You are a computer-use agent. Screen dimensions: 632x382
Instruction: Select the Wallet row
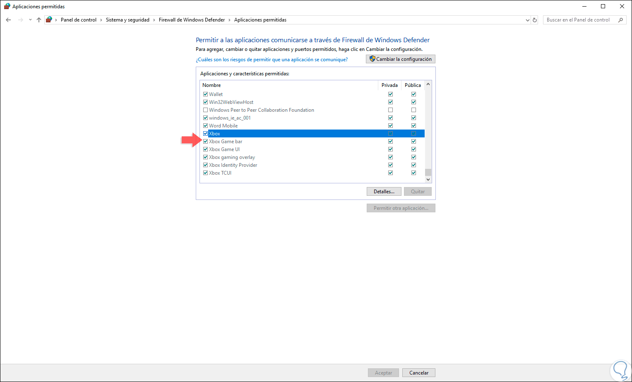point(312,94)
